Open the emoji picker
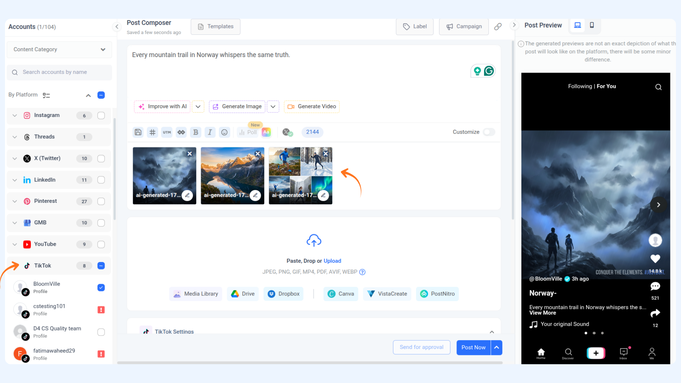The image size is (681, 383). tap(224, 132)
